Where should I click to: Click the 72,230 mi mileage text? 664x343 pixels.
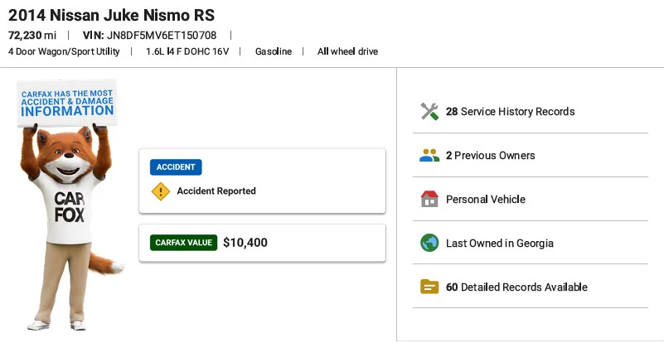point(32,35)
